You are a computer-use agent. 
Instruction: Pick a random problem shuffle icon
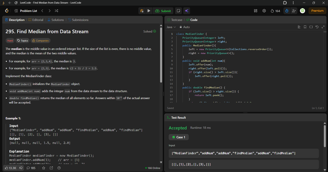[56, 11]
